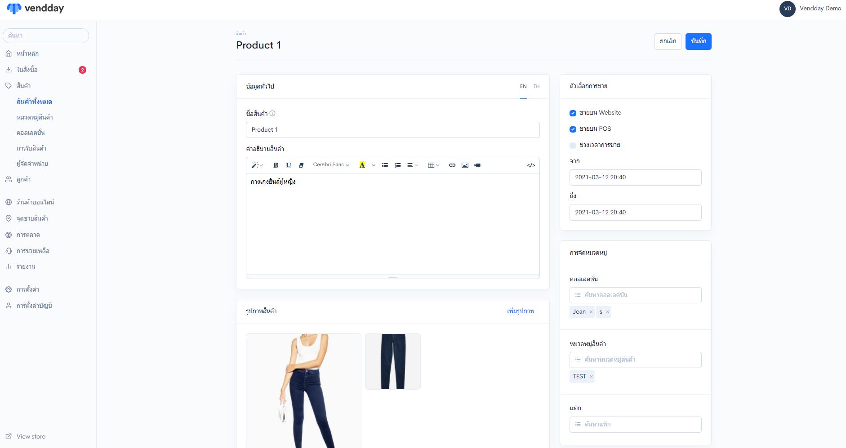This screenshot has height=448, width=846.
Task: Open the magic wand style menu
Action: click(x=257, y=165)
